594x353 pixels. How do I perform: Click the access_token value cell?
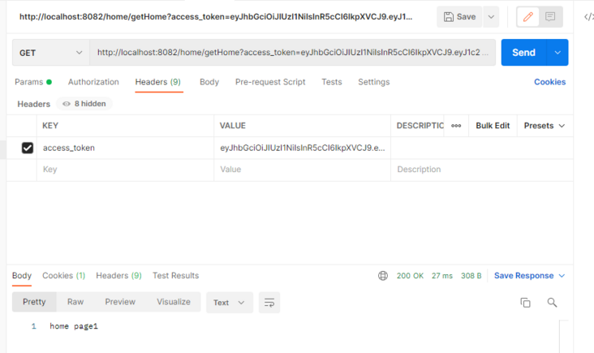(x=303, y=148)
